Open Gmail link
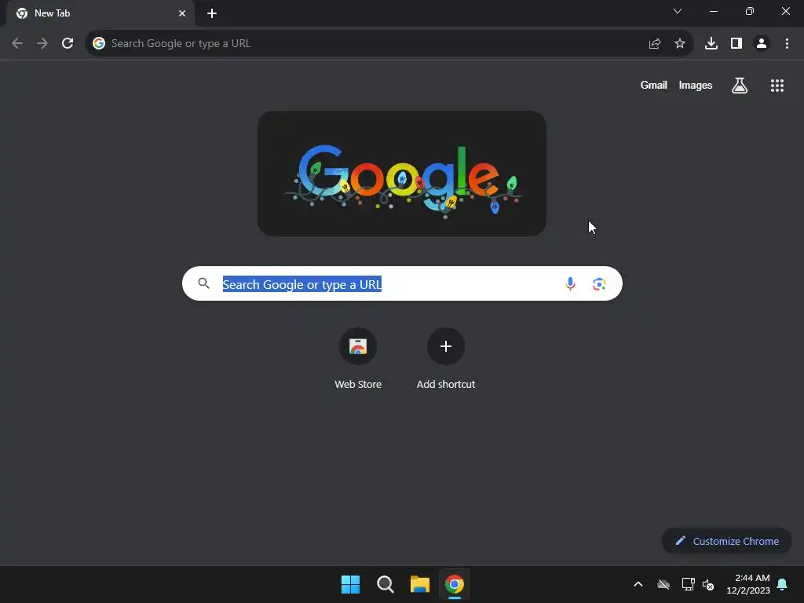804x603 pixels. [x=654, y=85]
